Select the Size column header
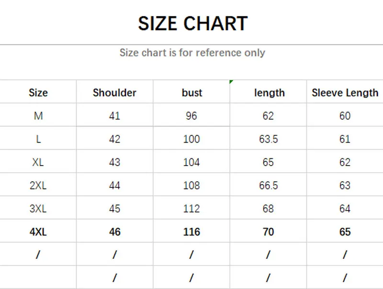The image size is (383, 289). [38, 93]
